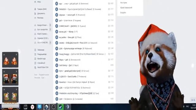Play the "мс рыбка" track
This screenshot has height=110, width=196.
(x=57, y=37)
